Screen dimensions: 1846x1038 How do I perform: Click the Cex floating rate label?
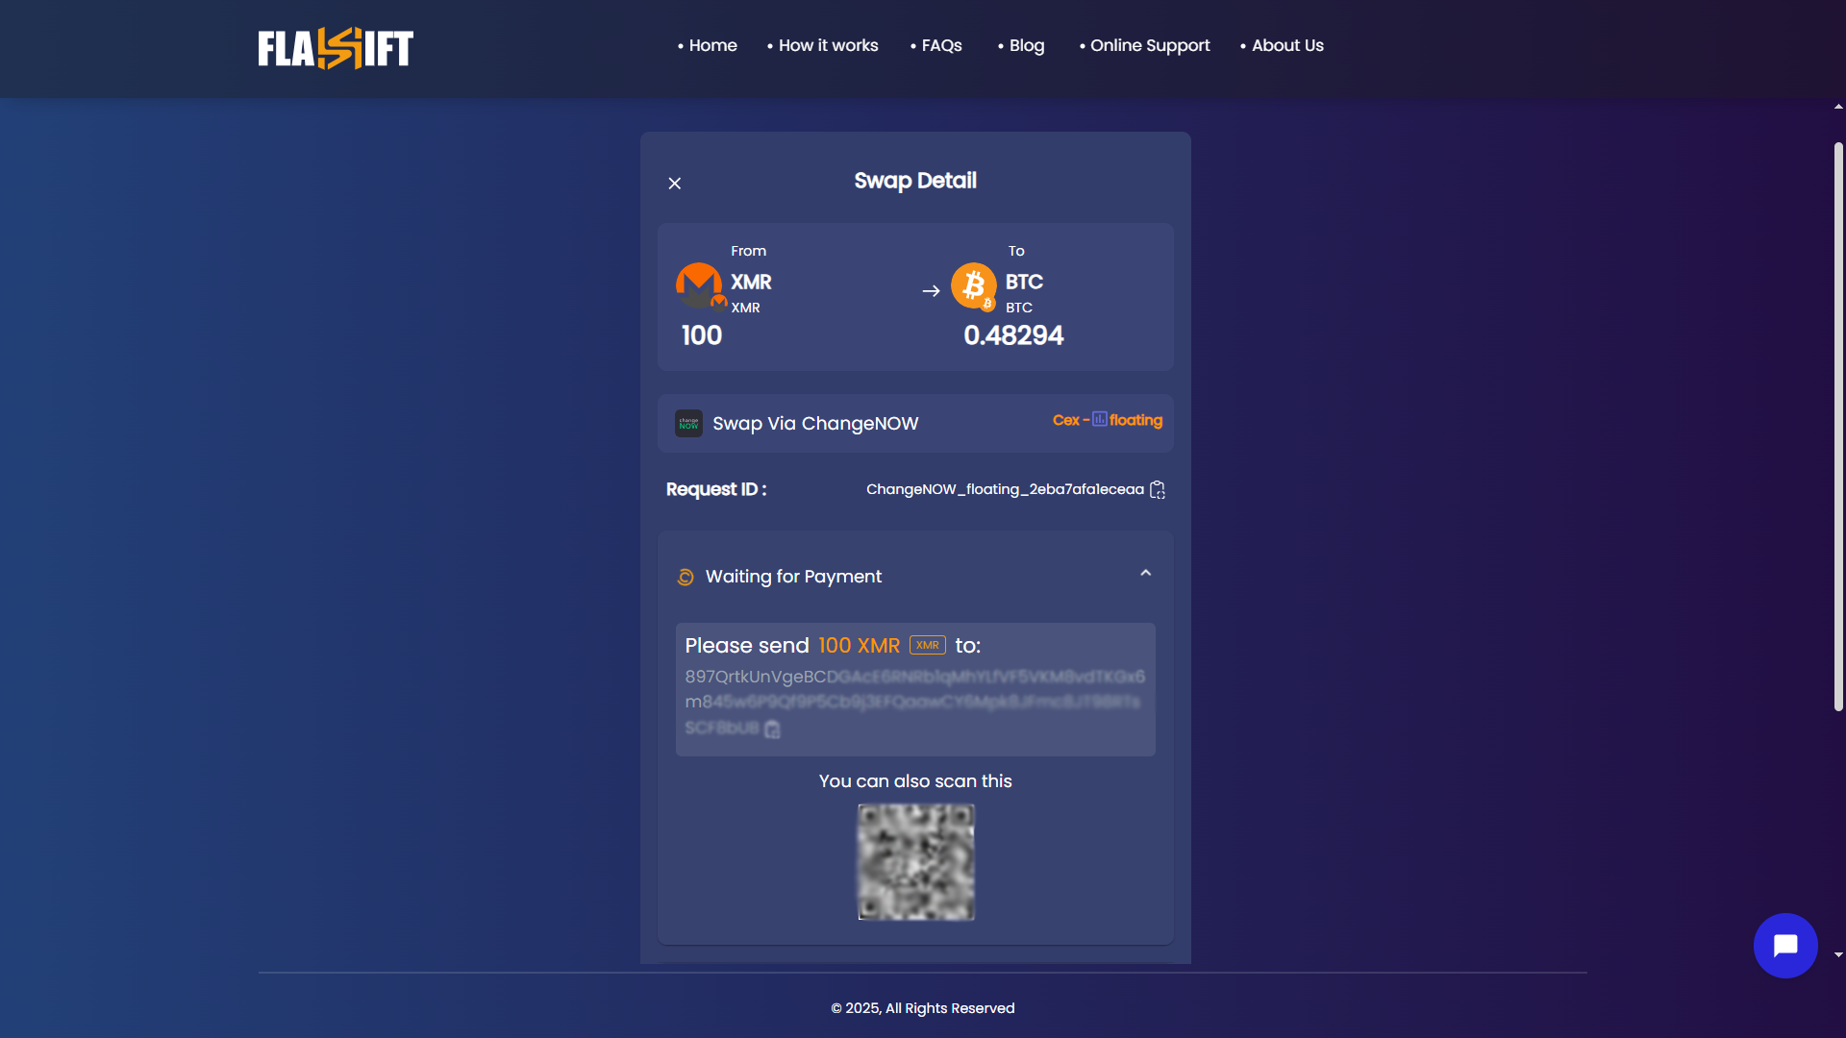point(1107,421)
